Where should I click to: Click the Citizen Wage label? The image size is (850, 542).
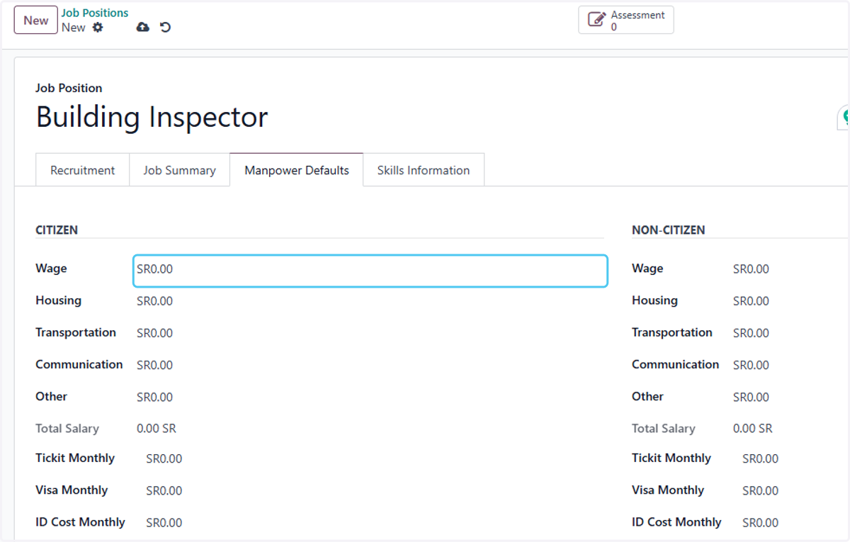click(51, 269)
